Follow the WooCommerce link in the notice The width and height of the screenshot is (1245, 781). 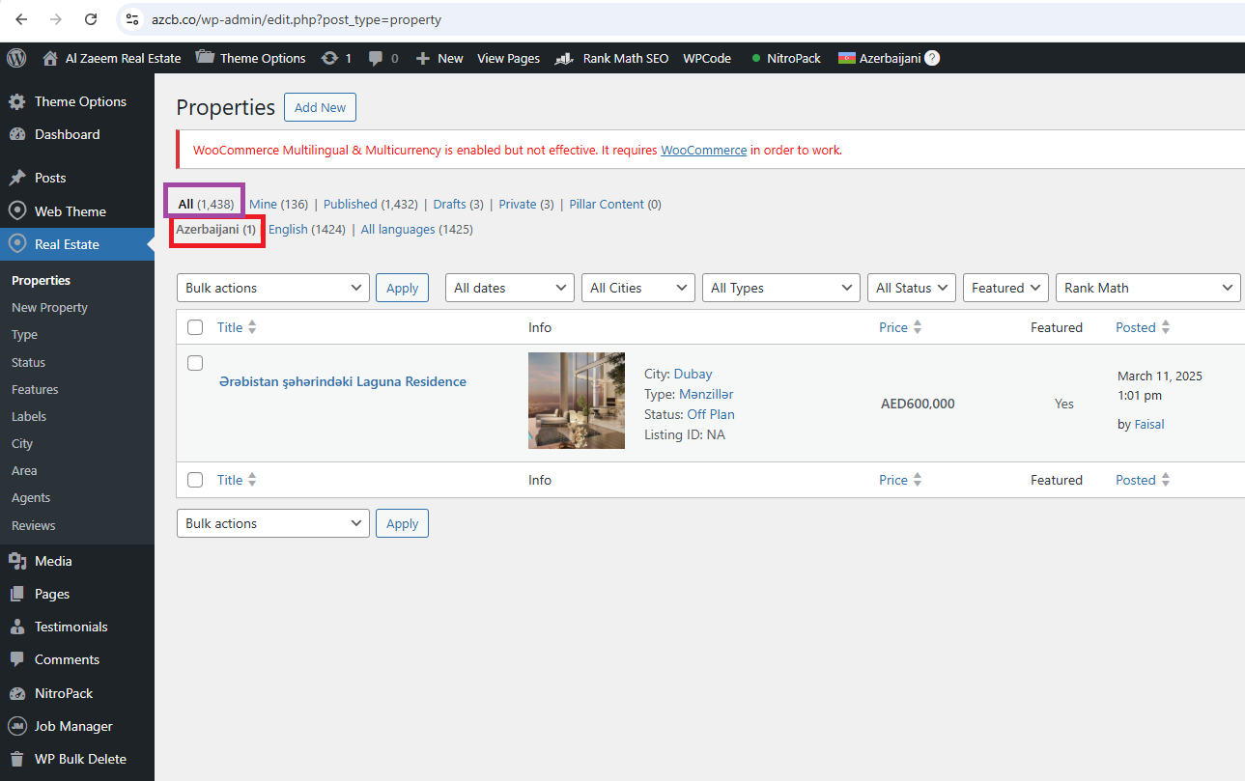click(x=703, y=150)
